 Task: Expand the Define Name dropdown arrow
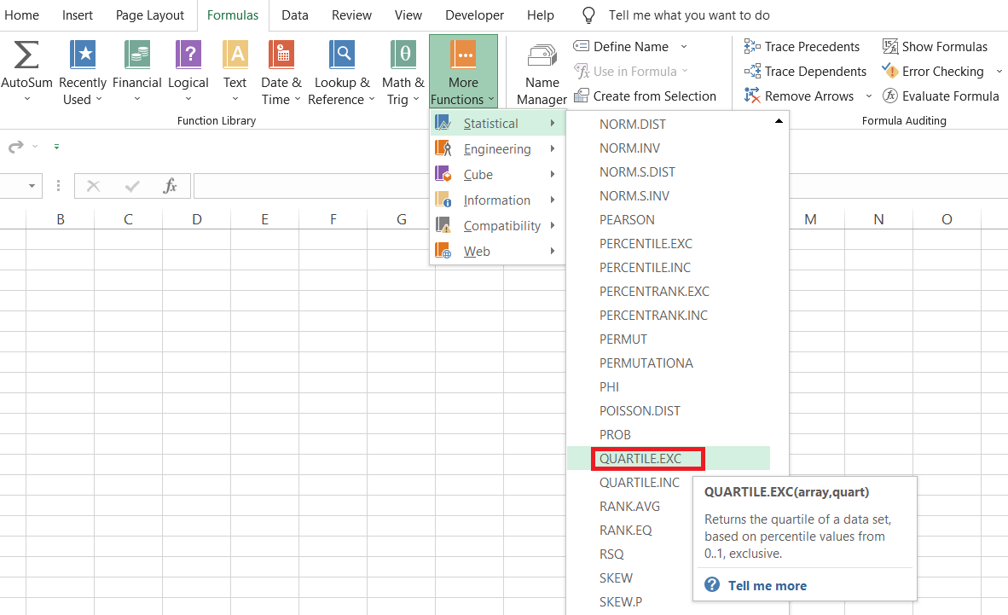(684, 47)
